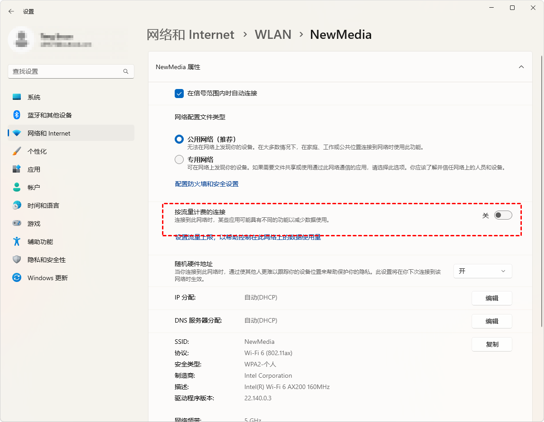The width and height of the screenshot is (544, 422).
Task: Select the 公用网络（推荐）radio button
Action: tap(179, 139)
